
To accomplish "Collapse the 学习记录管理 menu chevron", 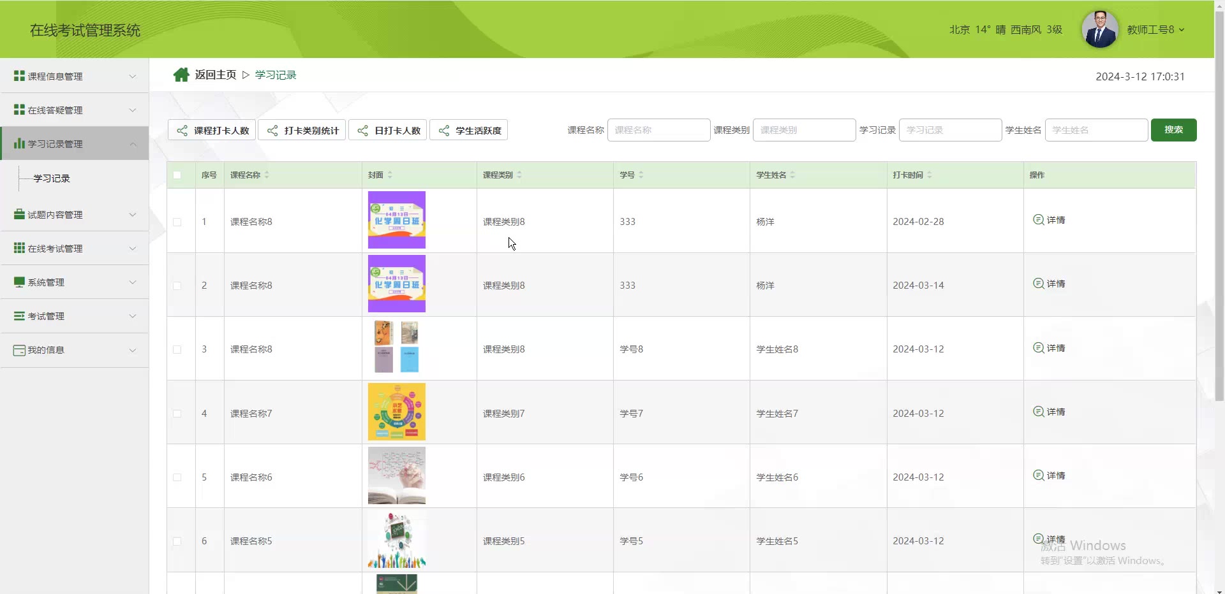I will [x=133, y=144].
